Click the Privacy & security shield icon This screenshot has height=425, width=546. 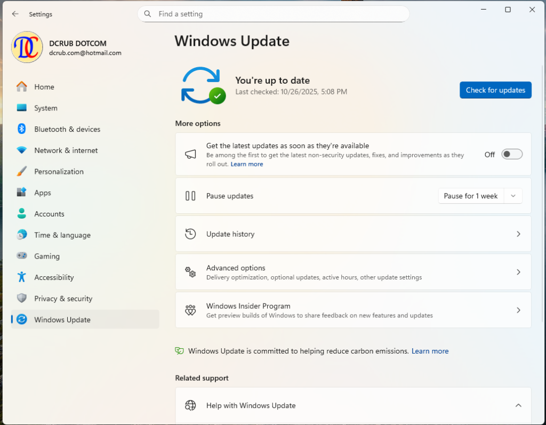click(21, 298)
